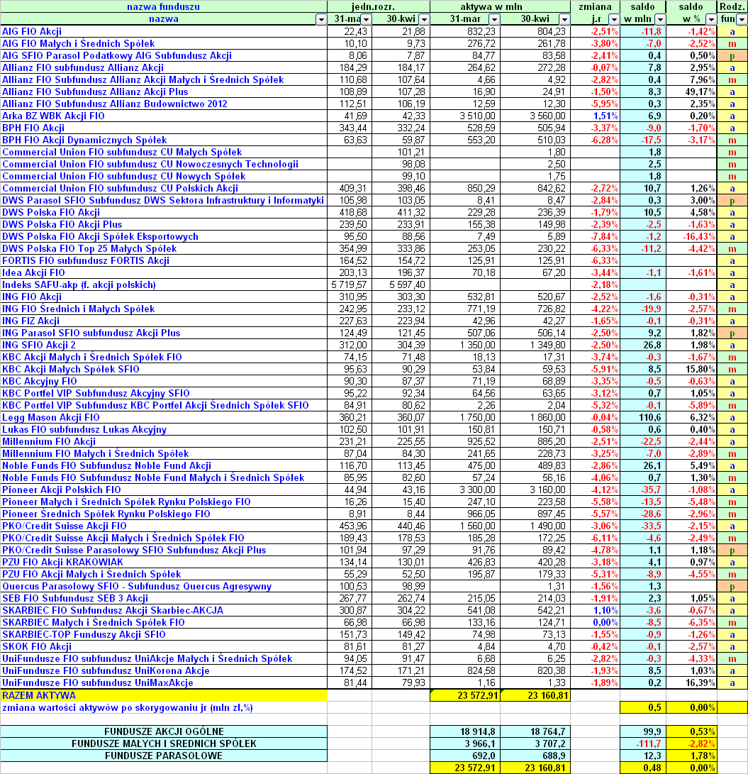Select the 18 914,8 summary assets cell
The image size is (748, 774).
[x=465, y=731]
